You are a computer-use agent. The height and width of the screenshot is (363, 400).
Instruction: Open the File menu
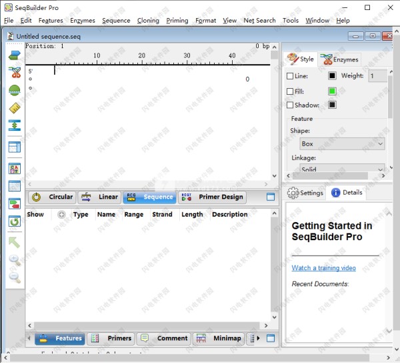tap(9, 21)
